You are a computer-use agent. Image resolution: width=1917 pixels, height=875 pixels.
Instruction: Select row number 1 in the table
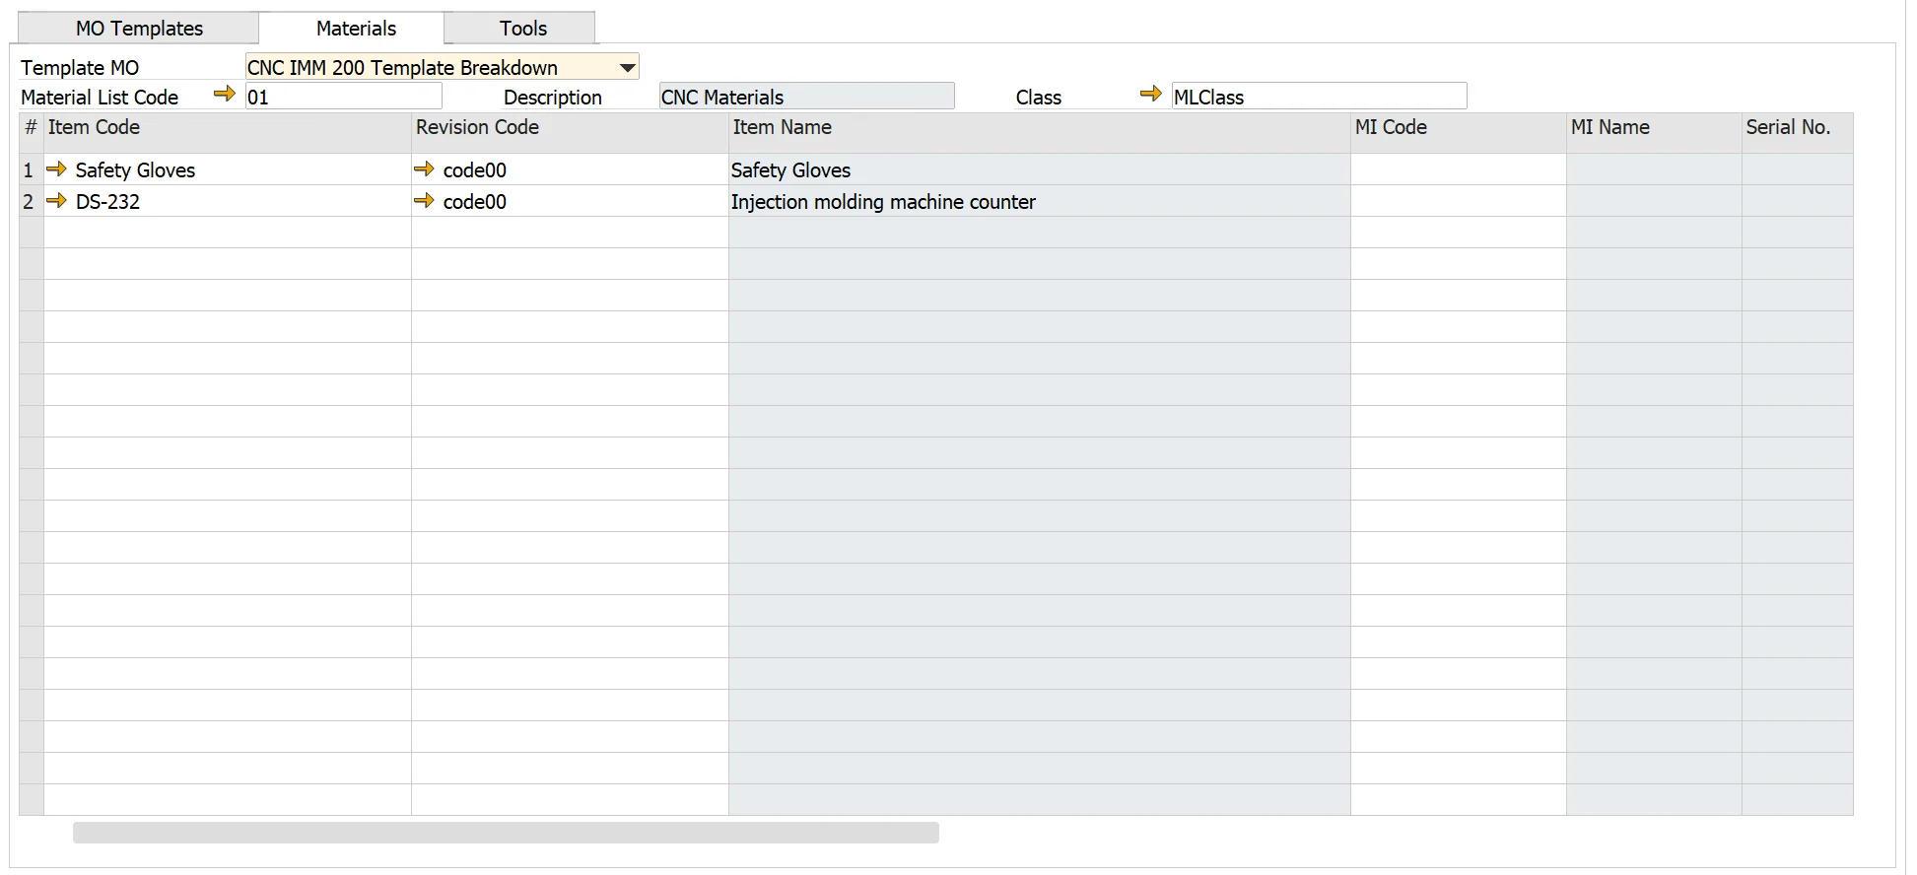30,170
